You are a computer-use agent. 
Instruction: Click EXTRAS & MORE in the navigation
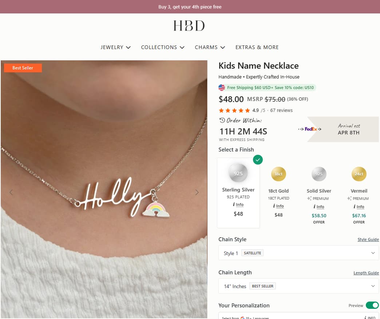click(257, 47)
